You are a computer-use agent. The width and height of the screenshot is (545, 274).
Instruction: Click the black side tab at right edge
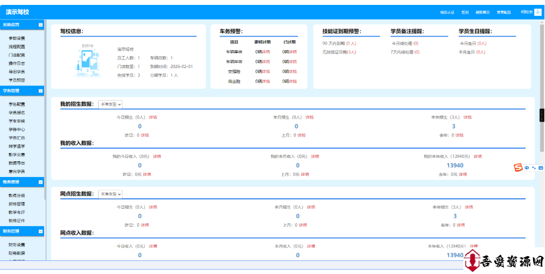click(x=542, y=115)
